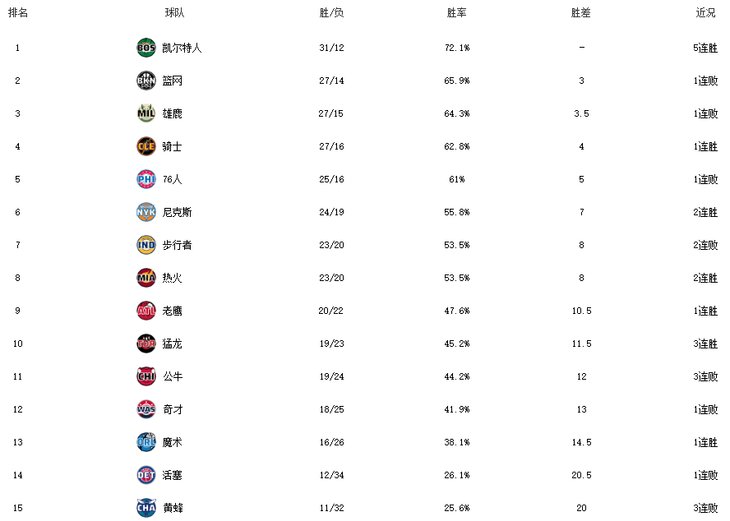
Task: Select the Milwaukee Bucks MIL logo
Action: 146,113
